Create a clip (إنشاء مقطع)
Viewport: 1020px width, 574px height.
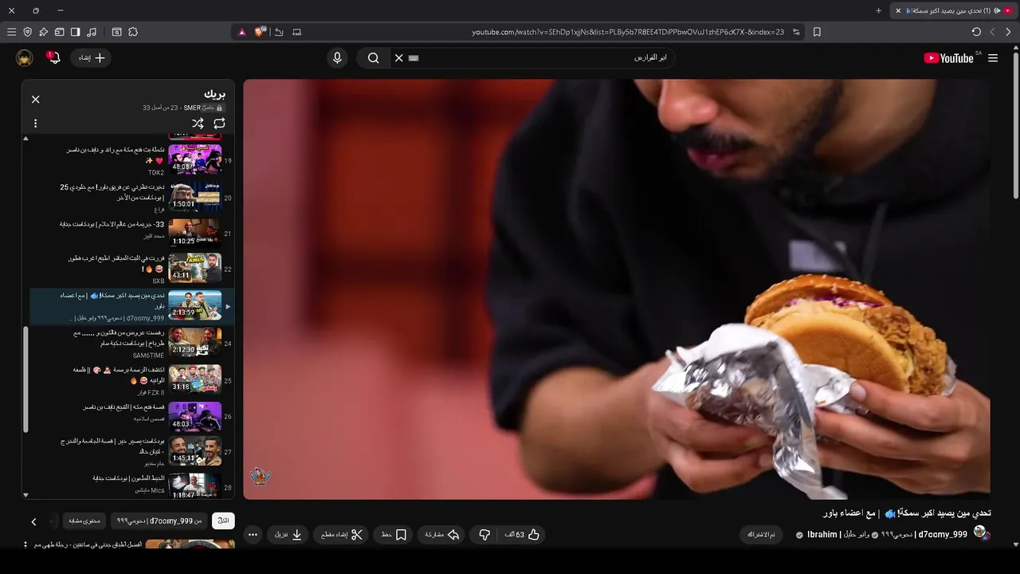pos(342,535)
